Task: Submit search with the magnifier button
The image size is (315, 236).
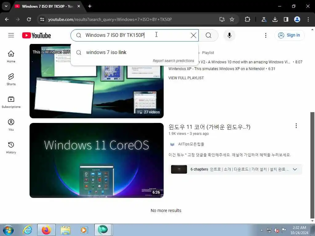Action: tap(209, 35)
